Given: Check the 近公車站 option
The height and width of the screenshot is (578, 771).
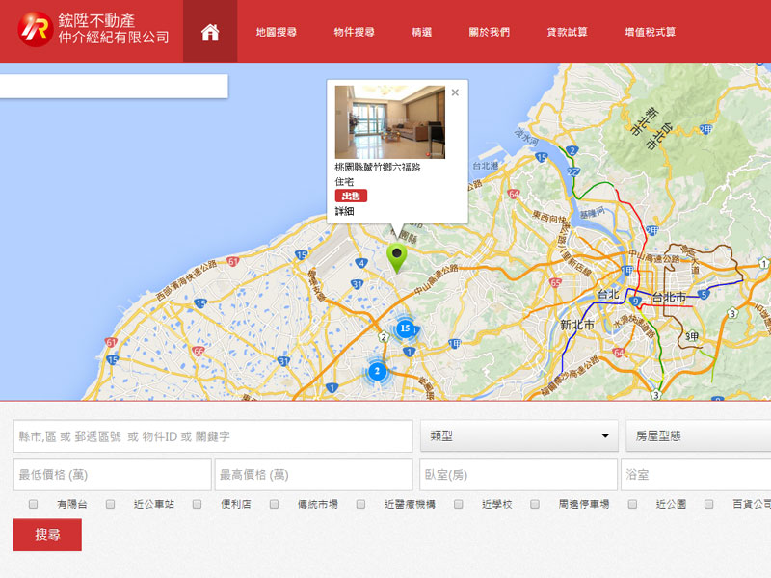Looking at the screenshot, I should point(111,504).
